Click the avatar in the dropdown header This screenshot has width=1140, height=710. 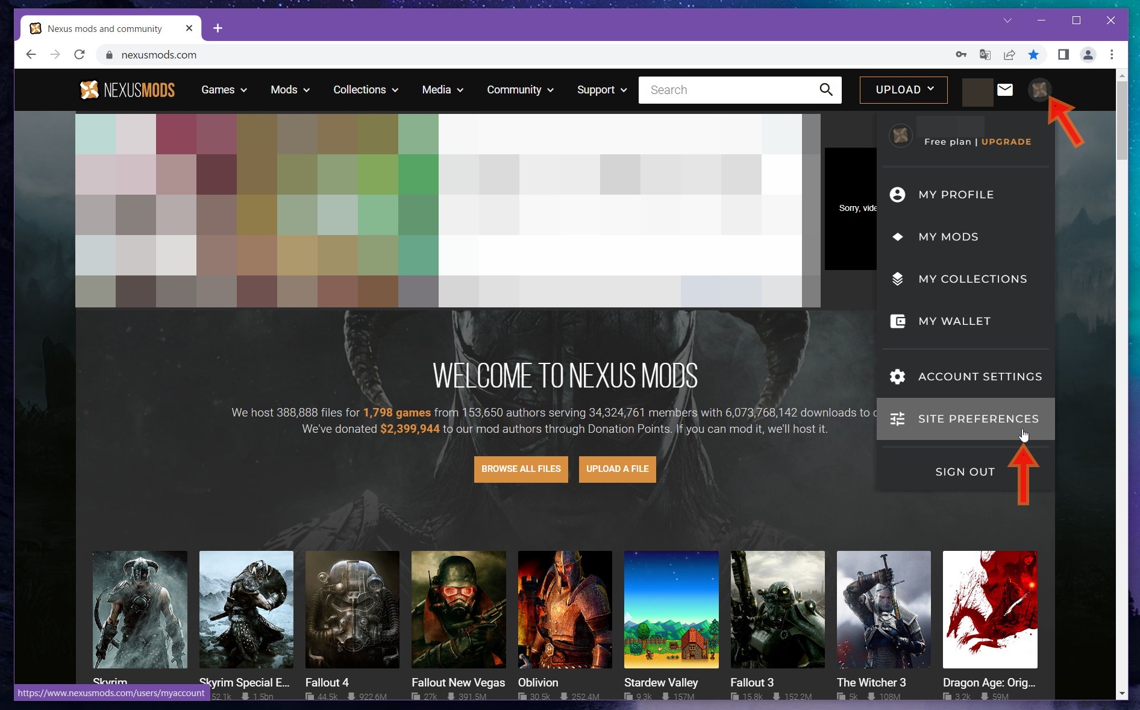(x=901, y=136)
